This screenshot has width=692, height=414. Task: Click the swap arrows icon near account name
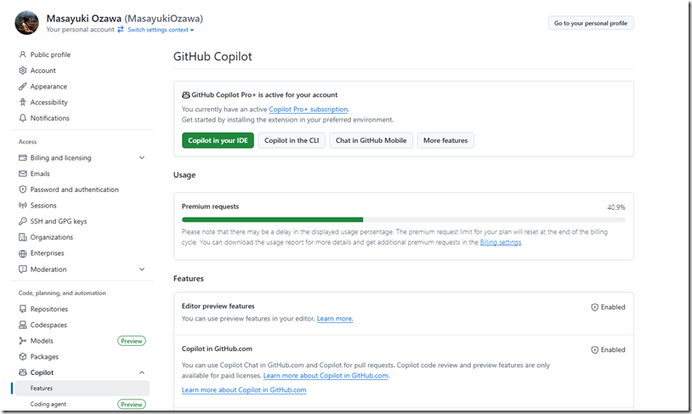point(121,29)
